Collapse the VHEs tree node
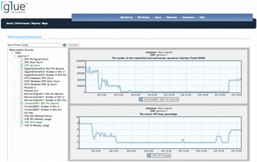 click(12, 53)
